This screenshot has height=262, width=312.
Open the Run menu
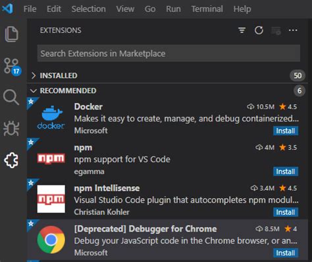[173, 9]
